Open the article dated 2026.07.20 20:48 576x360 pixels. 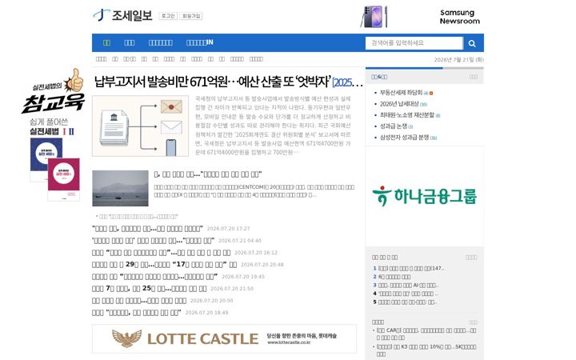(x=164, y=265)
